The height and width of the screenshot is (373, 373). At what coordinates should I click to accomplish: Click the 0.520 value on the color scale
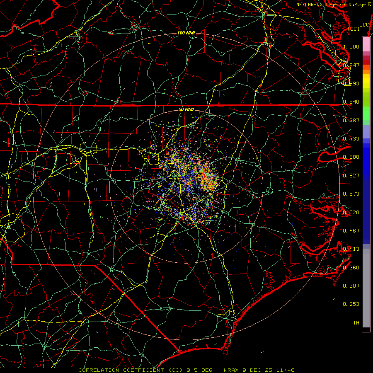tap(351, 213)
